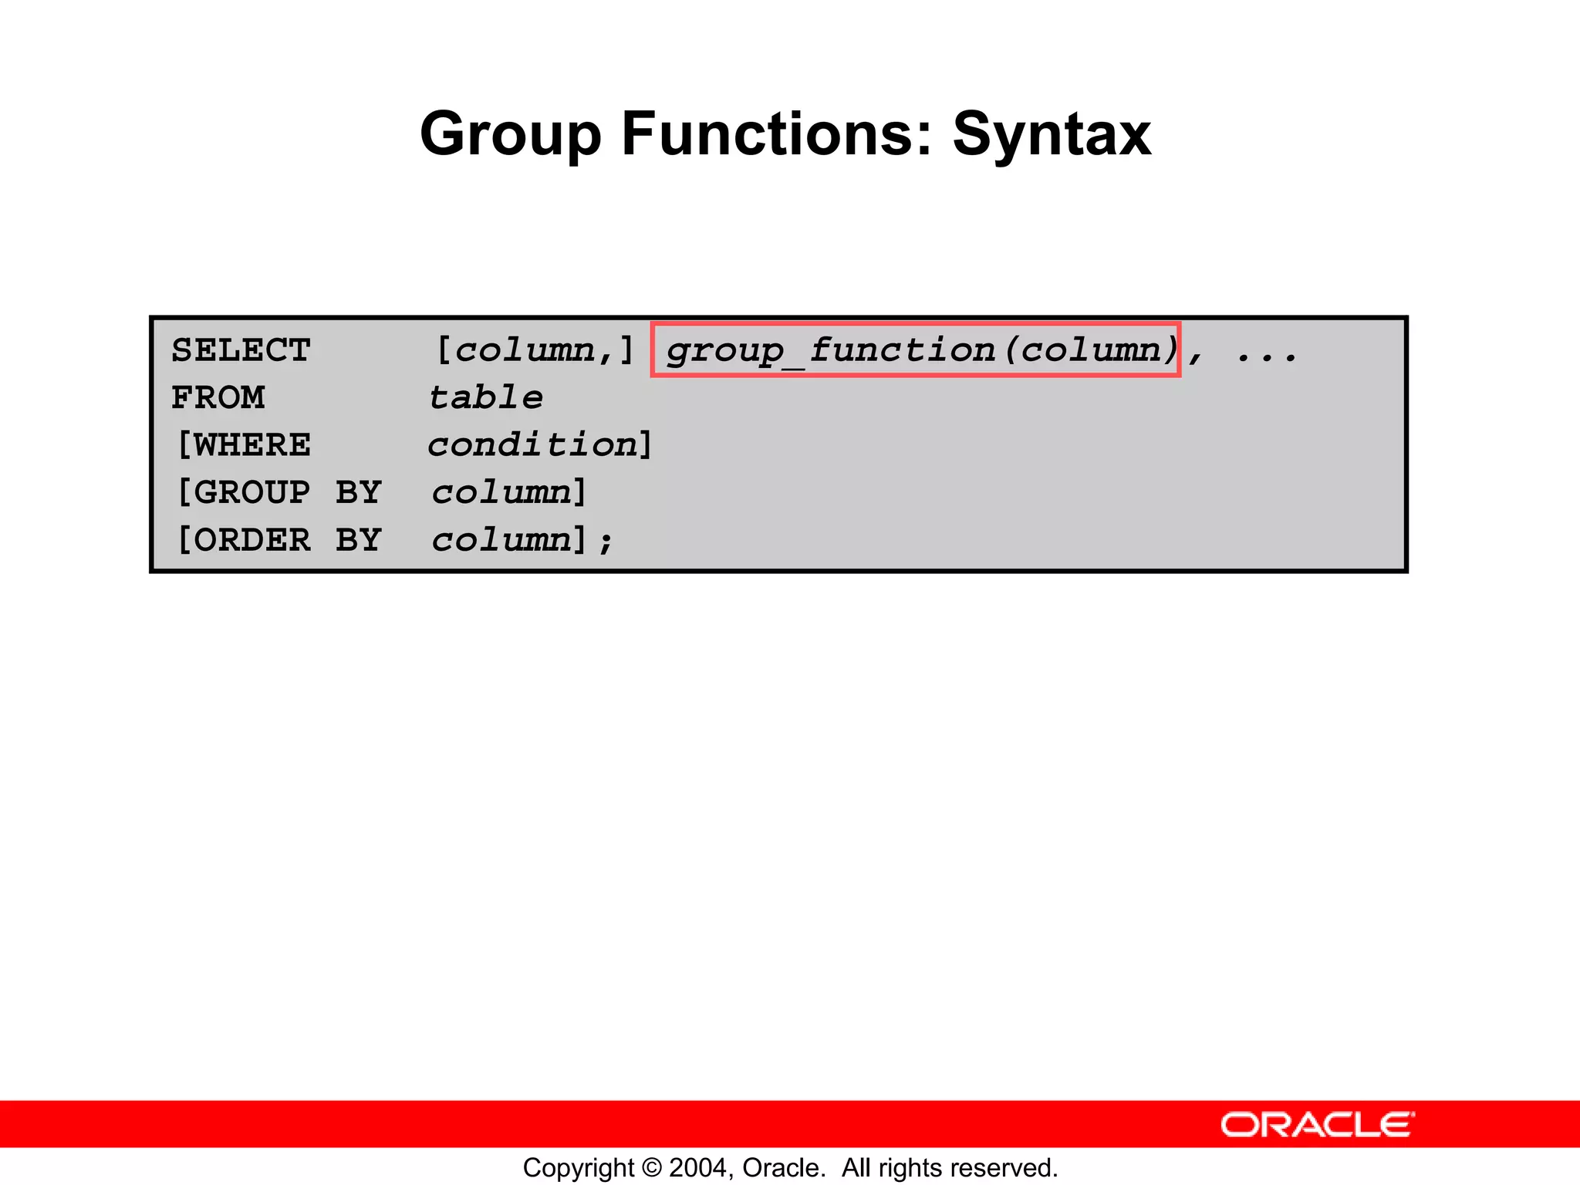Click the red-highlighted group_function(column) box
This screenshot has height=1185, width=1580.
(916, 350)
